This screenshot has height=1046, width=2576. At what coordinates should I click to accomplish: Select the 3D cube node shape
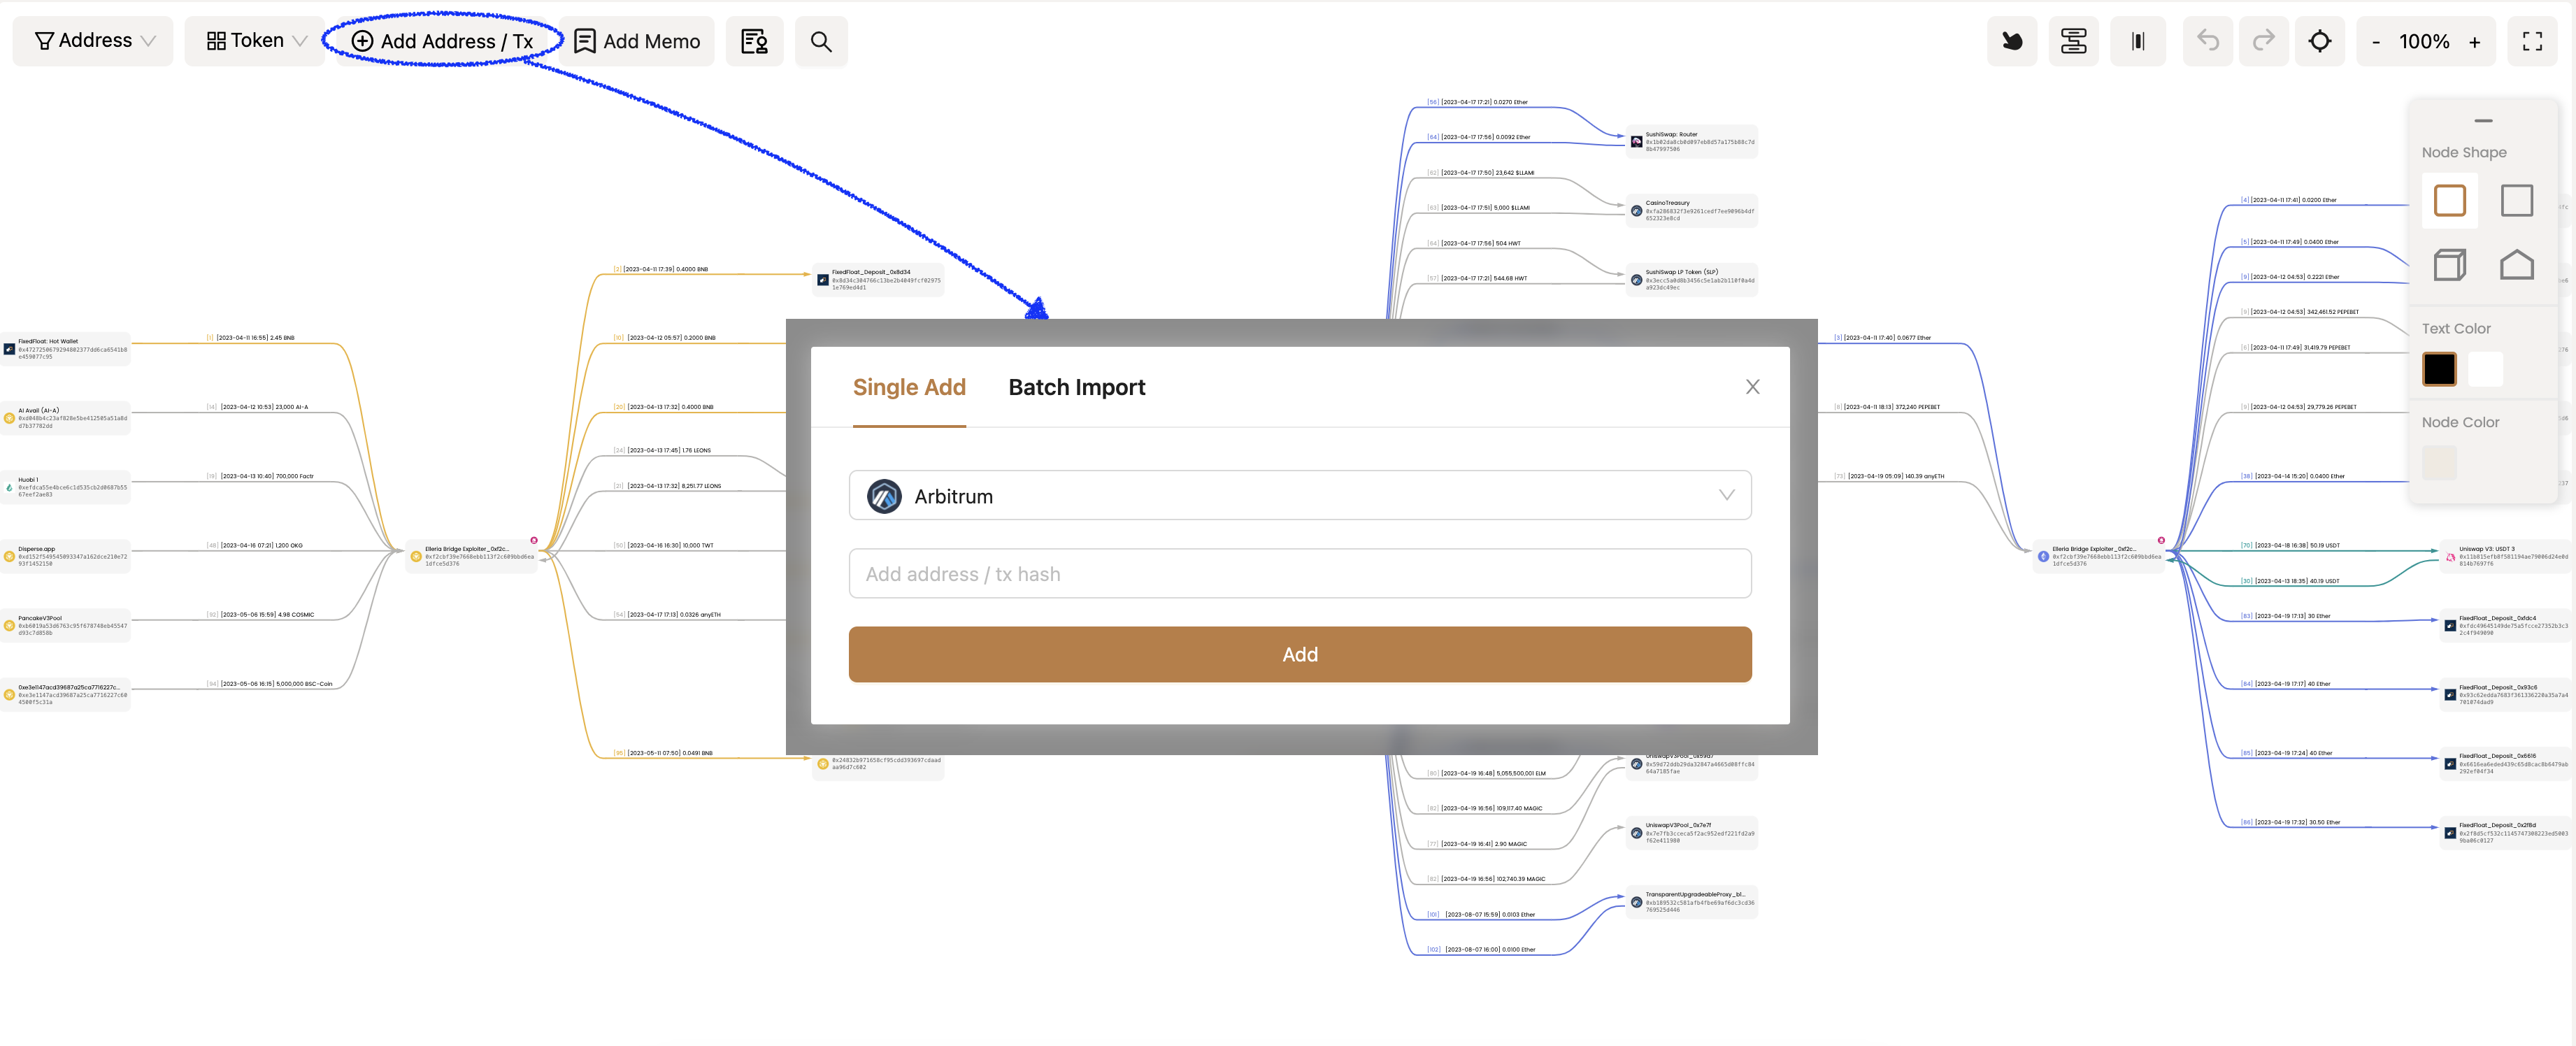pos(2449,265)
